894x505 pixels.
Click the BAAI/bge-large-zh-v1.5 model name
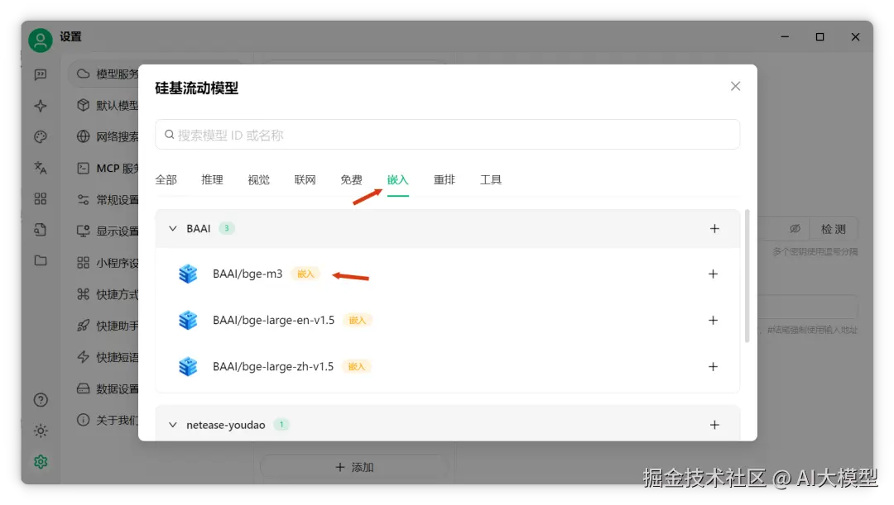pos(273,366)
